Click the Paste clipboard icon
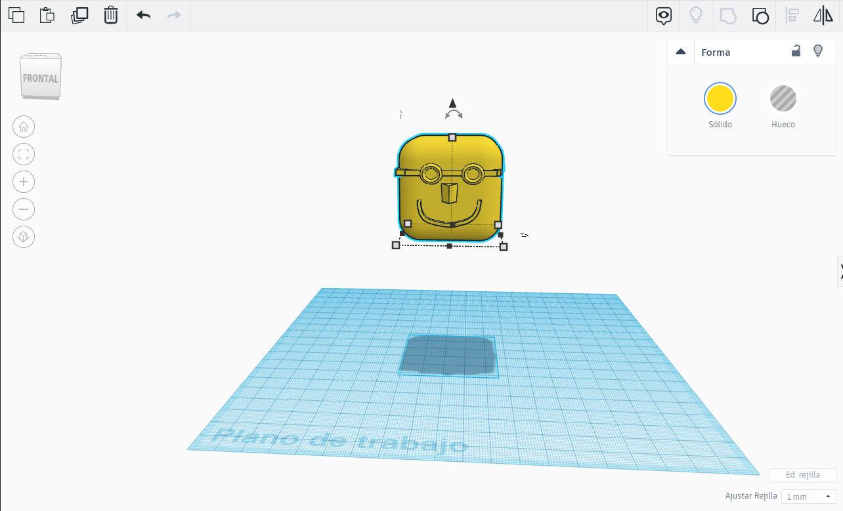Screen dimensions: 843x511 tap(47, 15)
